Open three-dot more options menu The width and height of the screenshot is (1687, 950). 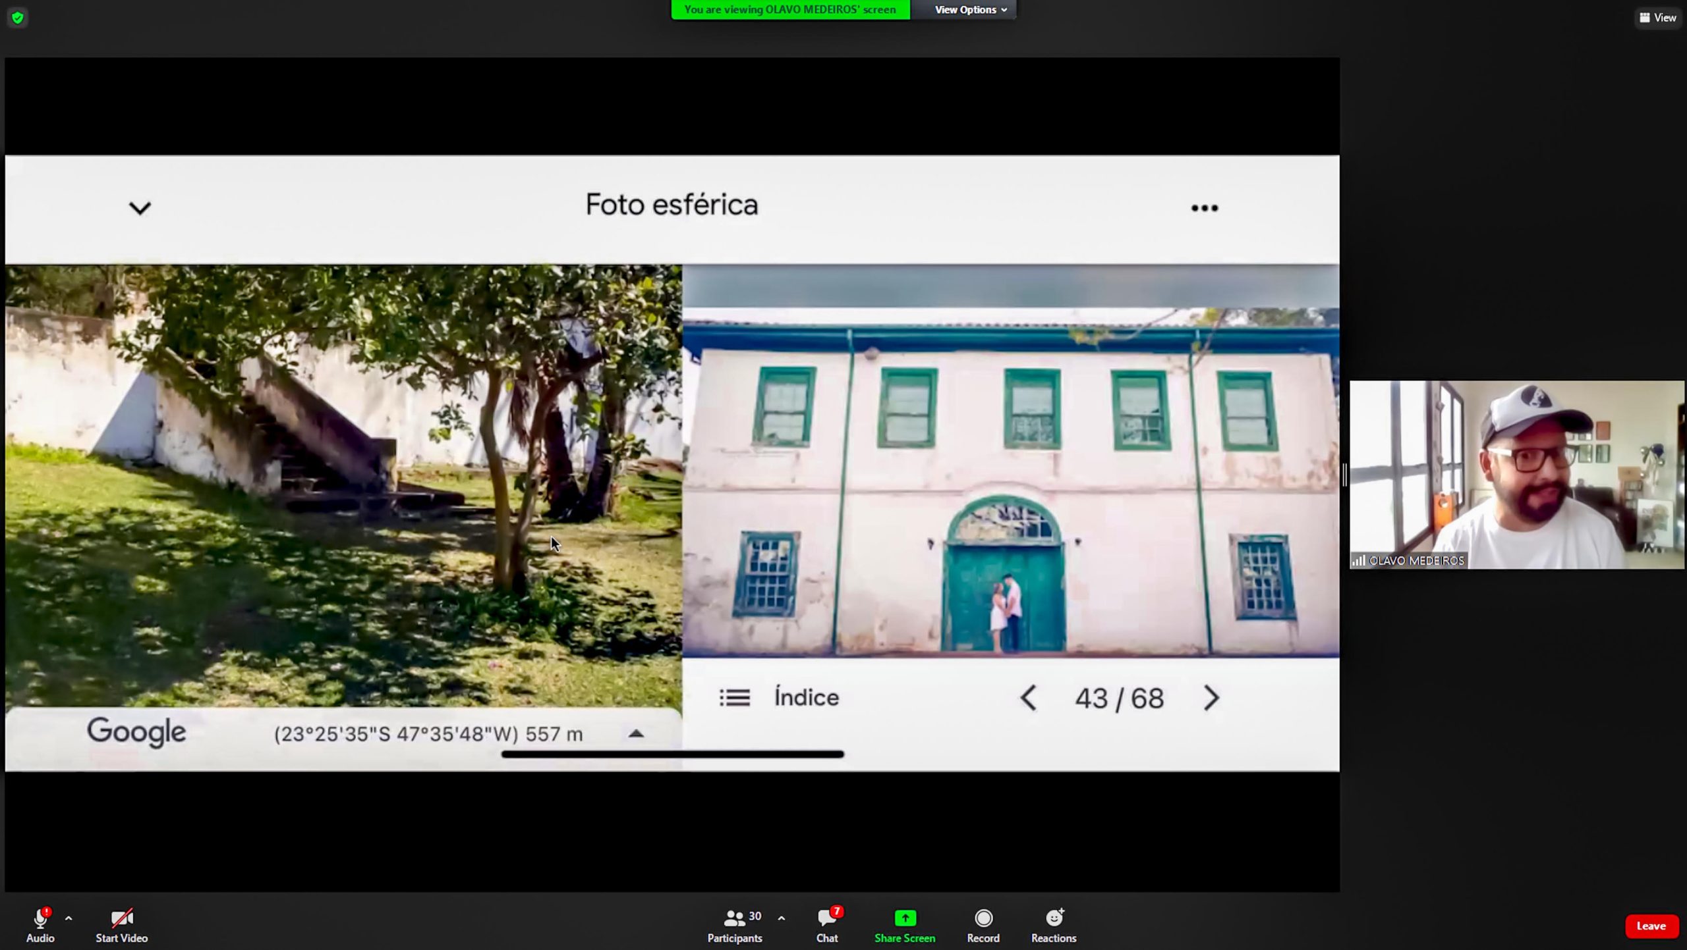1204,209
